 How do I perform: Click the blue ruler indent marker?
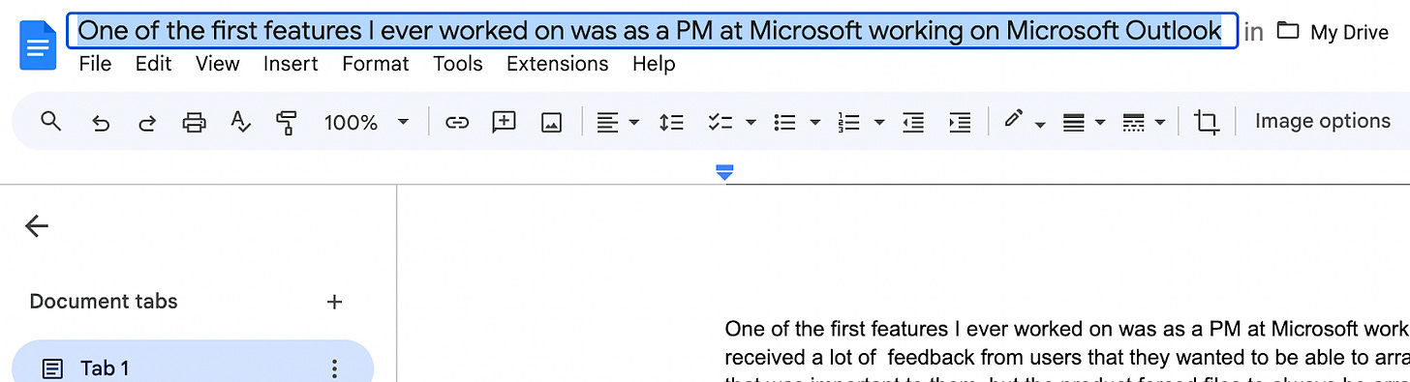[724, 172]
